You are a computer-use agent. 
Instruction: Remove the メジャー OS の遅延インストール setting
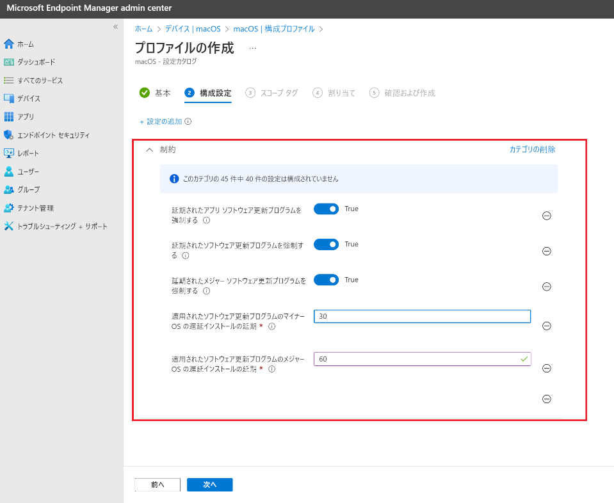coord(547,368)
